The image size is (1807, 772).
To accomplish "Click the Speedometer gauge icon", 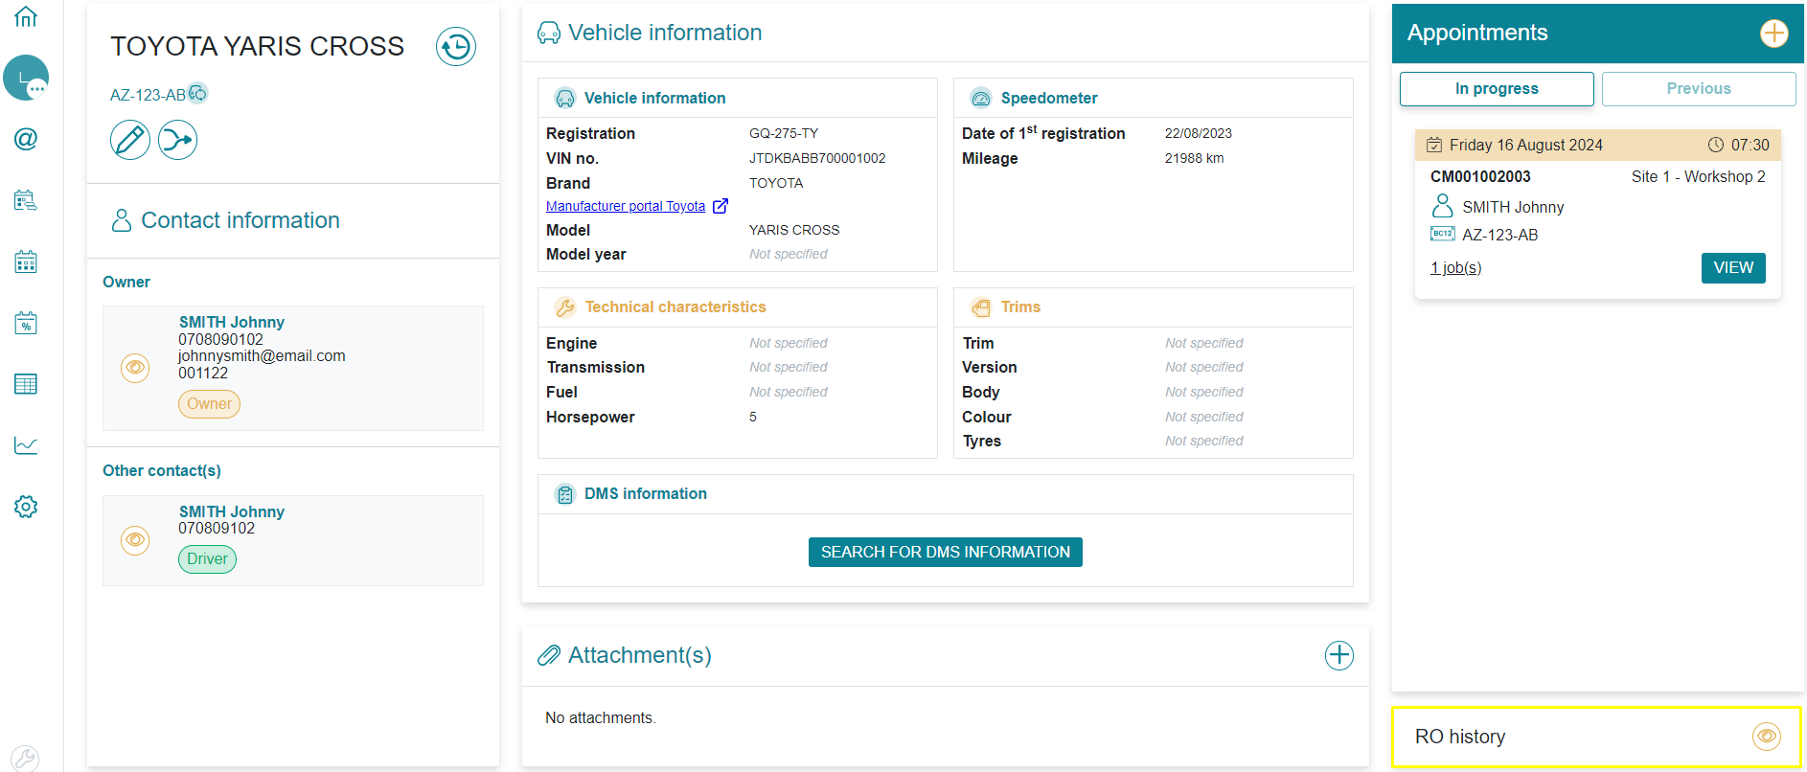I will (981, 98).
